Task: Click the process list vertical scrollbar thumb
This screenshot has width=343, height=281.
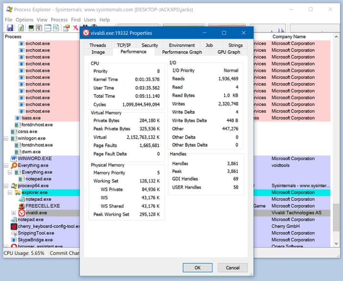Action: pos(336,217)
